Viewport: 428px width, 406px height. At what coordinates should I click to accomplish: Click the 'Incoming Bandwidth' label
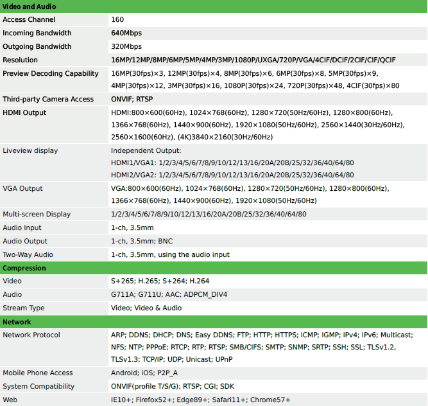click(x=37, y=33)
